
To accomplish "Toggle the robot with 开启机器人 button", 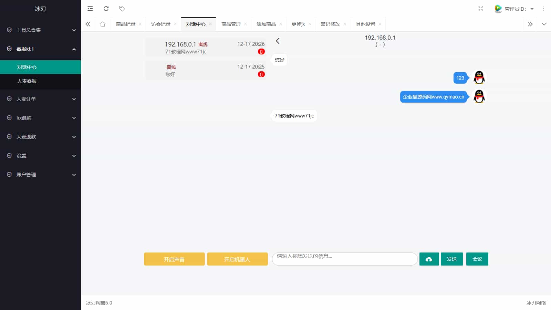I will point(237,259).
